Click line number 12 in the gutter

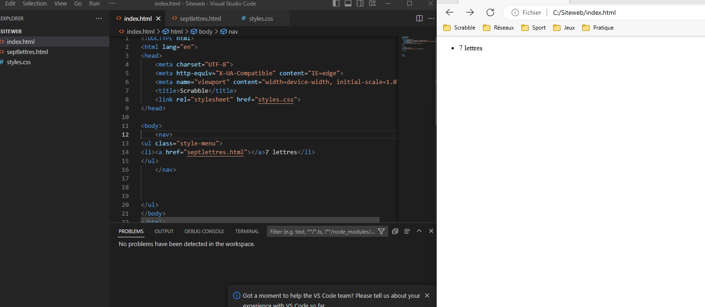[125, 135]
